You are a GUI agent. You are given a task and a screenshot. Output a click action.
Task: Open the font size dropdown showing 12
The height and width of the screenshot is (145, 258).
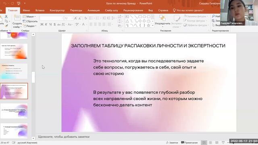[x=69, y=18]
